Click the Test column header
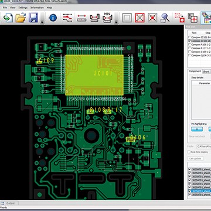 coord(194,33)
